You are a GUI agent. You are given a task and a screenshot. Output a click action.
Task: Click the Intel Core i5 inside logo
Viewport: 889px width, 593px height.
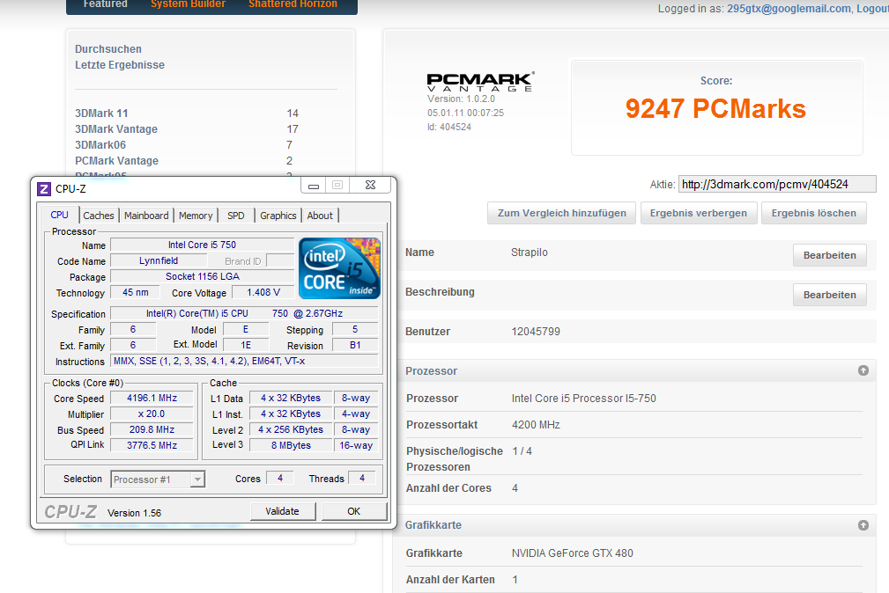tap(339, 268)
